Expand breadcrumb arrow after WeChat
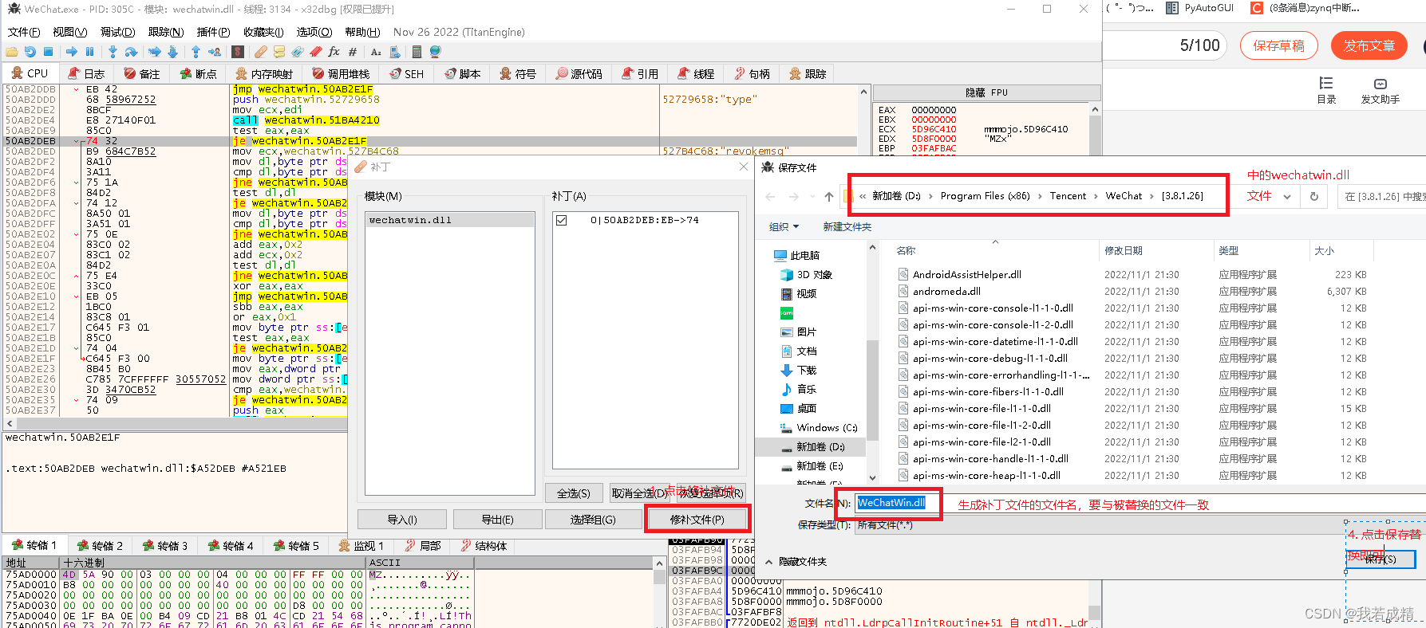The image size is (1426, 628). (1151, 196)
